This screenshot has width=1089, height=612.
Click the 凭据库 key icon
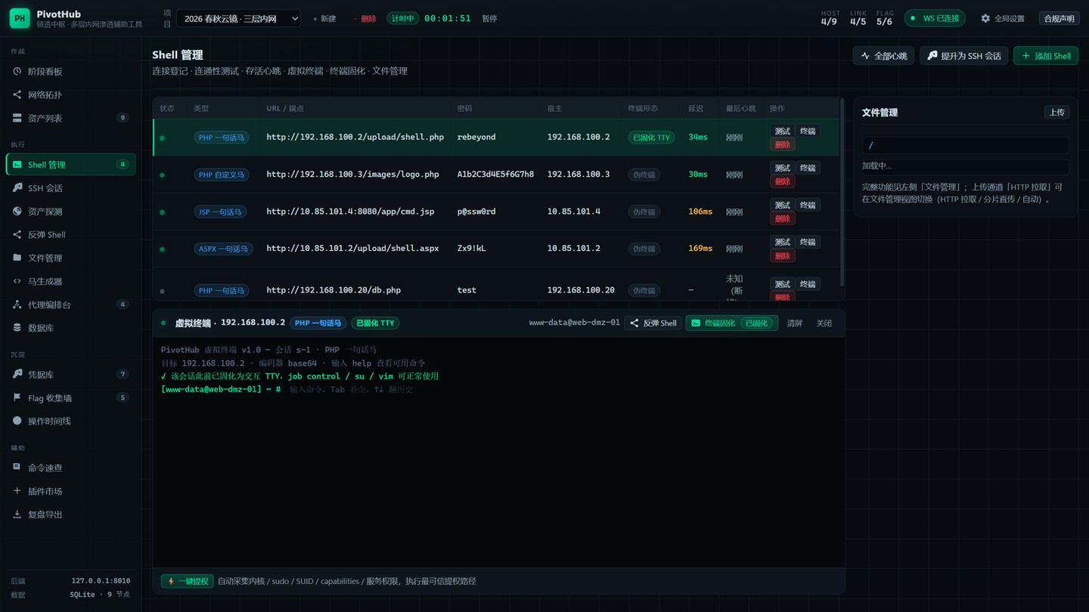(x=17, y=375)
